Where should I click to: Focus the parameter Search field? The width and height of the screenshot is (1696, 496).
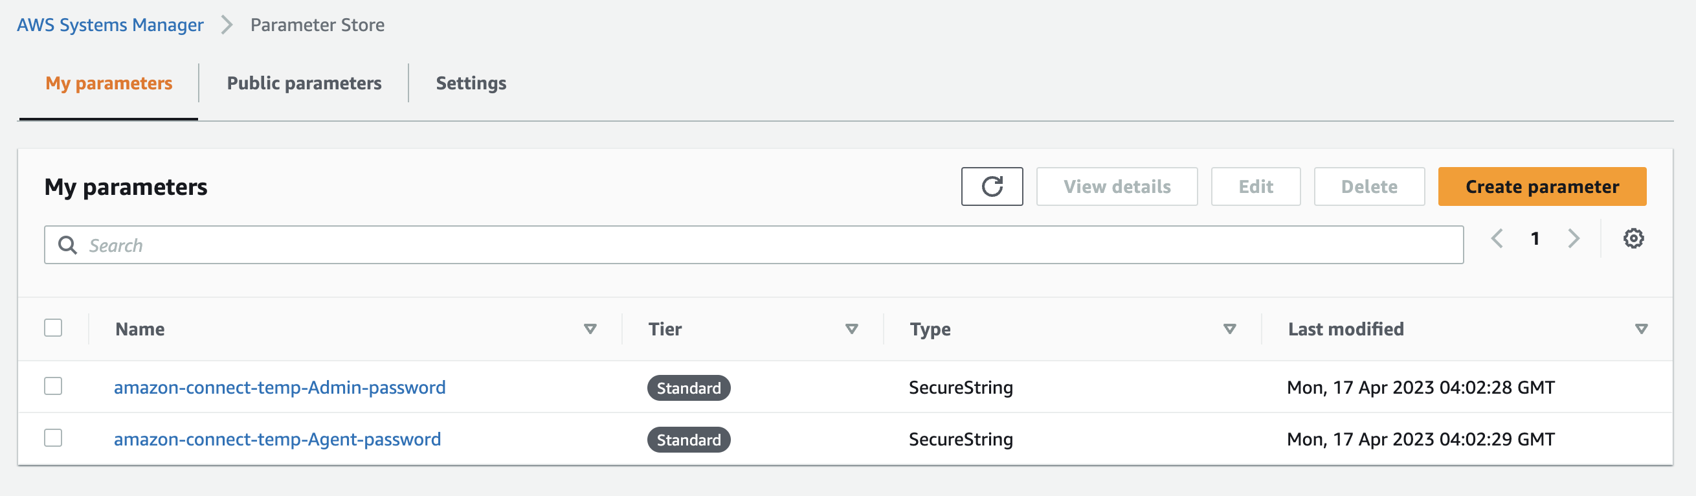(x=754, y=245)
